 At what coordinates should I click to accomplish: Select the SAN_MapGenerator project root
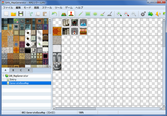click(x=18, y=76)
